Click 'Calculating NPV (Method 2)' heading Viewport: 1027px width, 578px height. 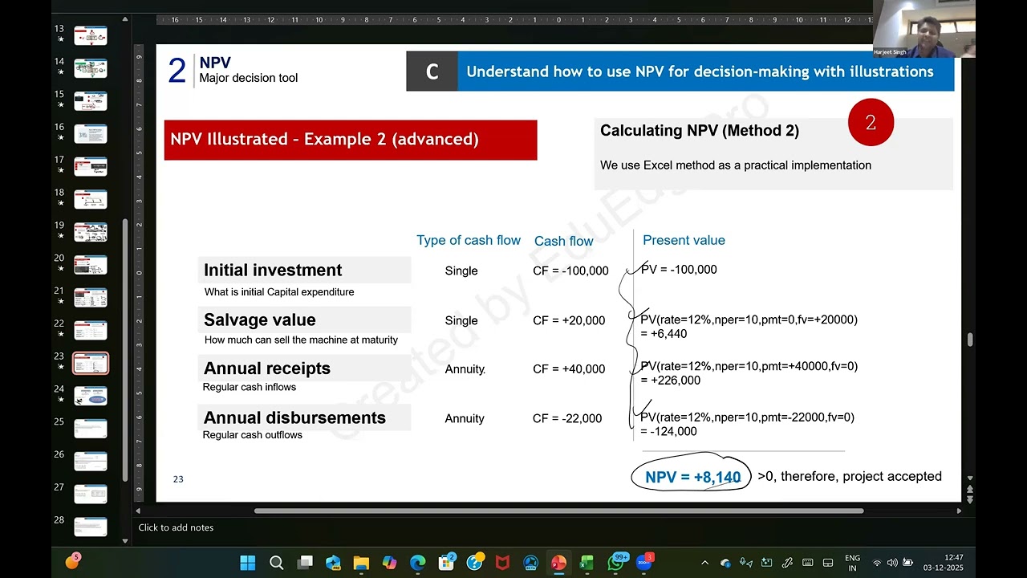(x=700, y=130)
